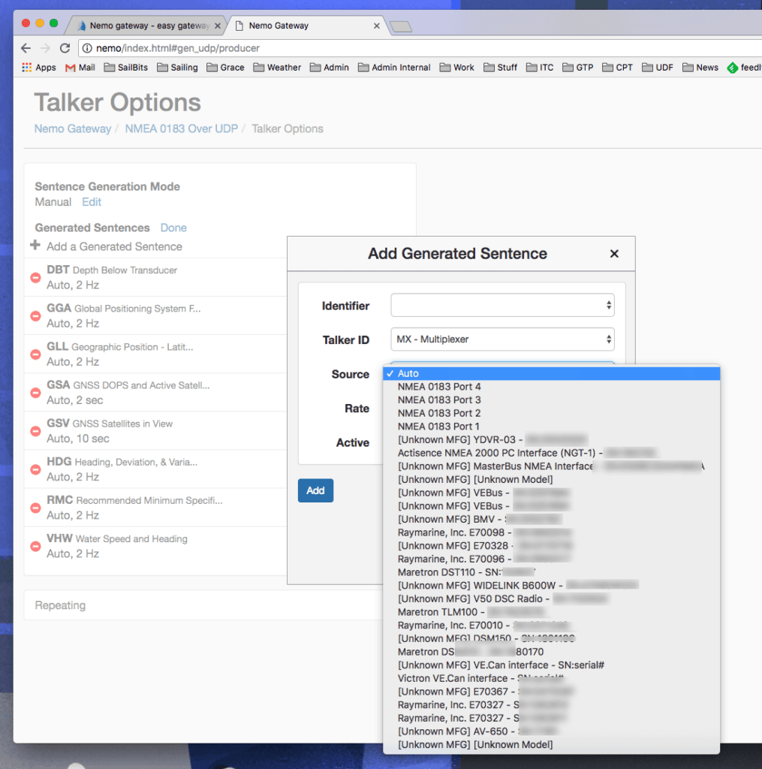The image size is (762, 769).
Task: Choose the BMV source option
Action: (x=552, y=519)
